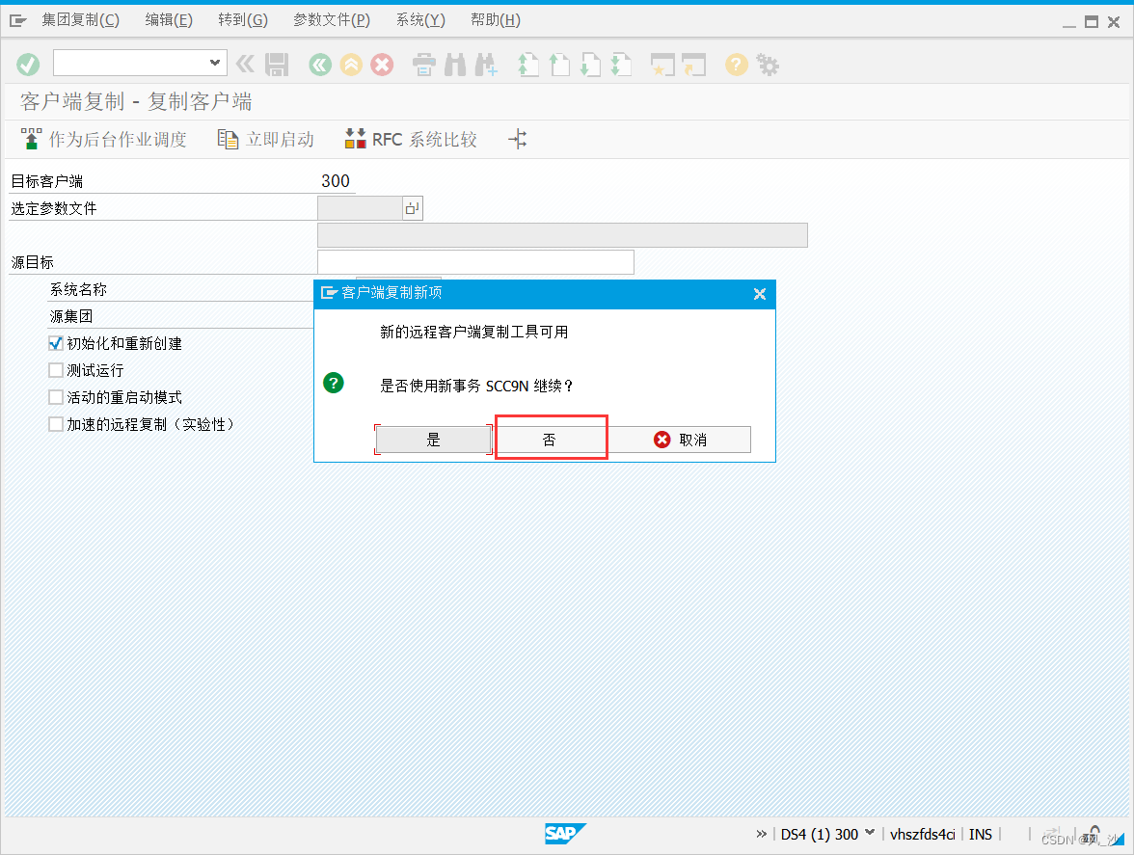This screenshot has width=1134, height=855.
Task: Click the green Back icon
Action: coord(320,65)
